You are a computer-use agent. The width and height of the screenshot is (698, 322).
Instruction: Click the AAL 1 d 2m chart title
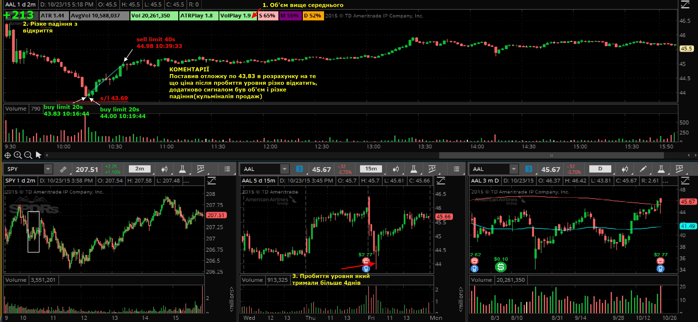(x=20, y=5)
